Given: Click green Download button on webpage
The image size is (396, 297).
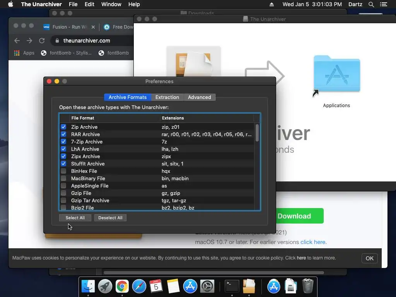Looking at the screenshot, I should (300, 216).
